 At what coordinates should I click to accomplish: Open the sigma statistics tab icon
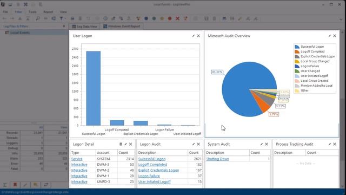[5, 185]
